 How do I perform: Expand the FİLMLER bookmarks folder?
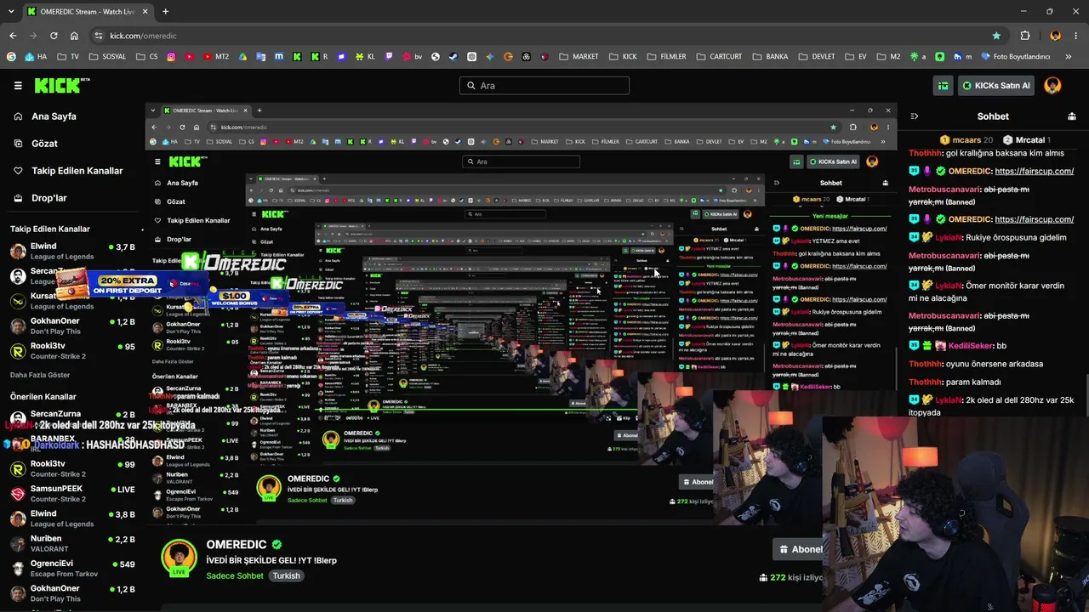(x=666, y=57)
